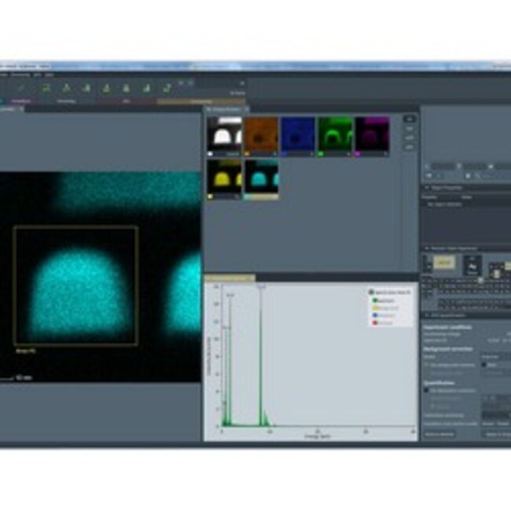
Task: Select the orange element map thumbnail
Action: 260,134
